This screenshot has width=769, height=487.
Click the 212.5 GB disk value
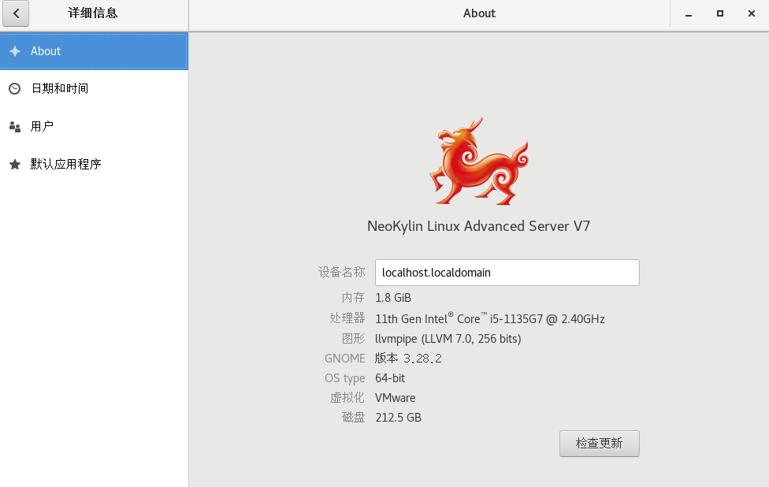tap(398, 418)
